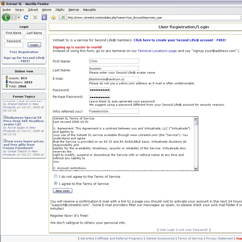Click the Halloween Special forum topic icon
Image resolution: width=242 pixels, height=242 pixels.
click(5, 117)
